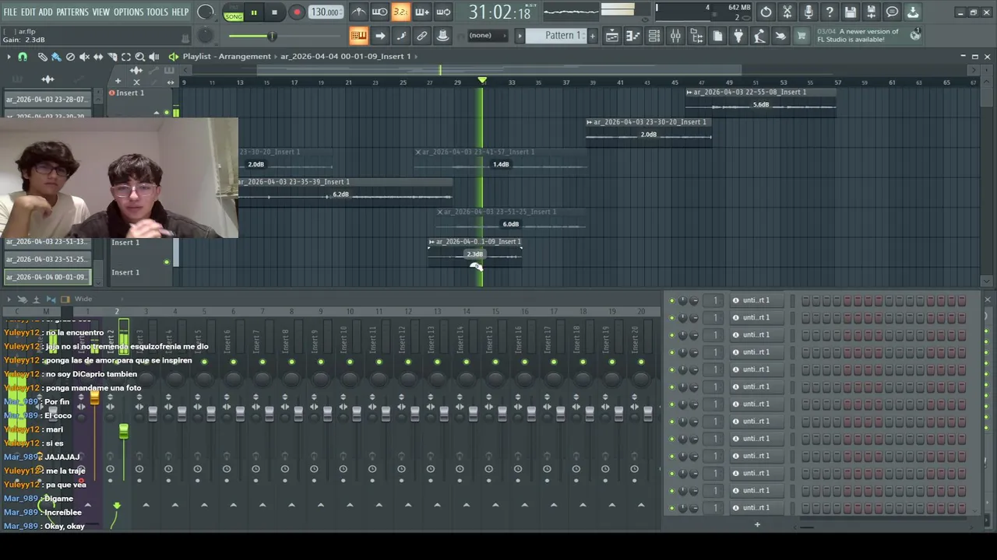Screen dimensions: 997x560
Task: Toggle the 3.2.1 countdown before recording
Action: click(x=400, y=12)
